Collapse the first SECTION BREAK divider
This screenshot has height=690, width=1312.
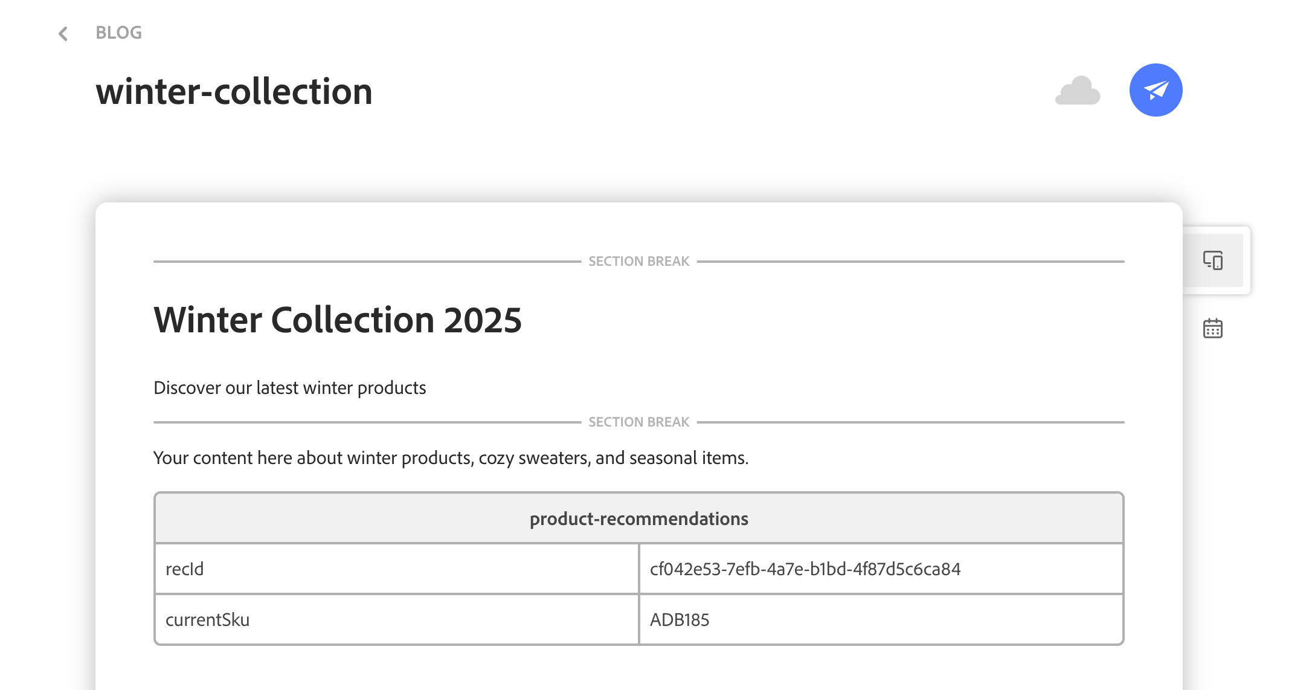click(x=638, y=261)
